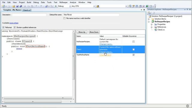Image resolution: width=192 pixels, height=108 pixels.
Task: Click the Open File folder icon
Action: coord(14,6)
